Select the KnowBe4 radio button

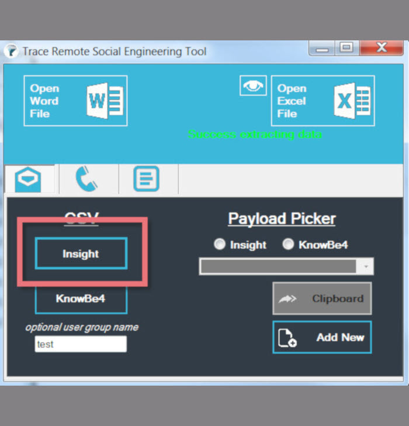pos(288,244)
